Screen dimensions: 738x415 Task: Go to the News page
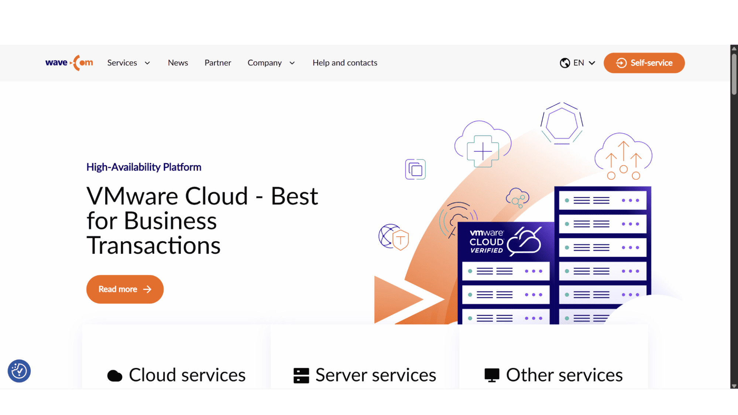pyautogui.click(x=178, y=63)
